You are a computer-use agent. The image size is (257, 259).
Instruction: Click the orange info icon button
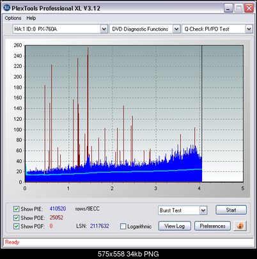tap(240, 226)
